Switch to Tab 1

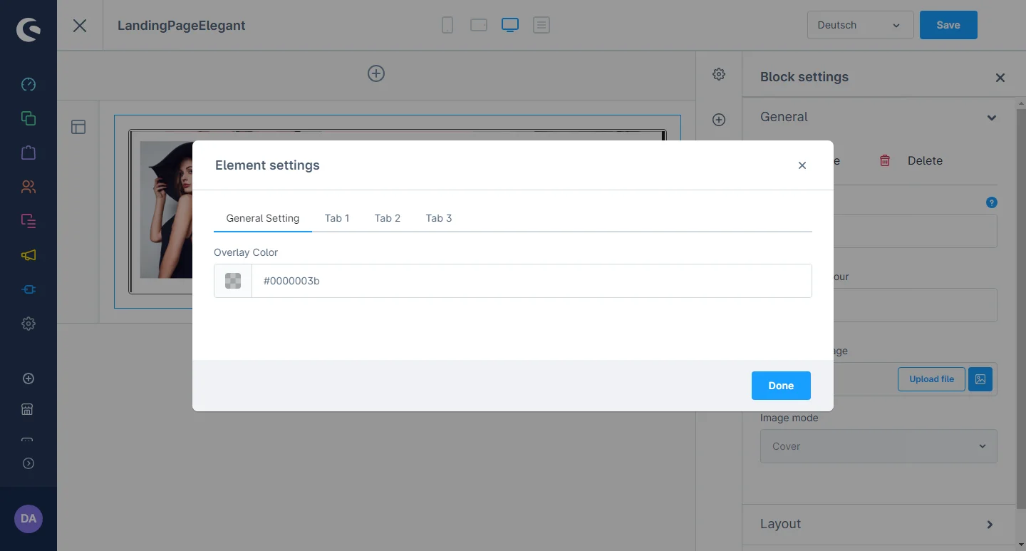coord(337,218)
